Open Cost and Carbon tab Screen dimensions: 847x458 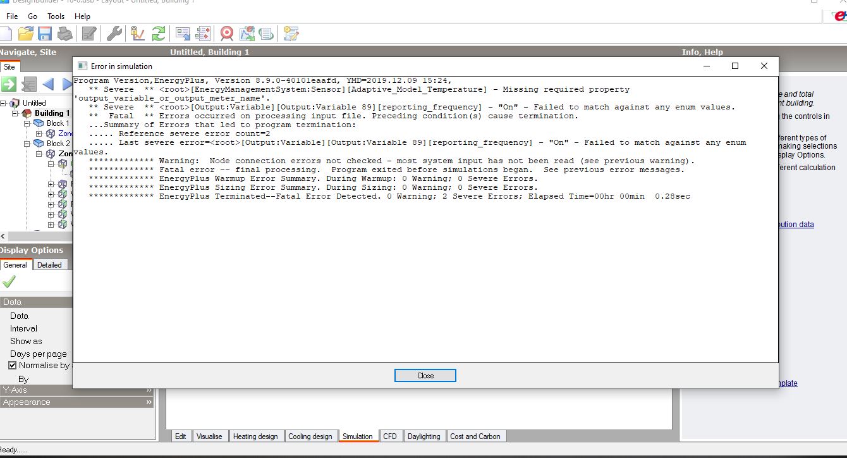475,436
